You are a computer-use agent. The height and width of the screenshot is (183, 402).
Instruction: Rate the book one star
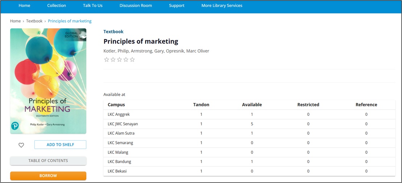pyautogui.click(x=107, y=60)
